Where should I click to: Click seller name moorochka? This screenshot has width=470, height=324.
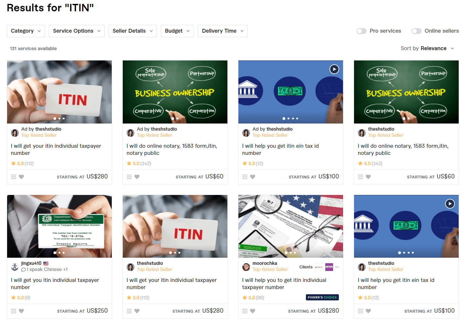[265, 263]
